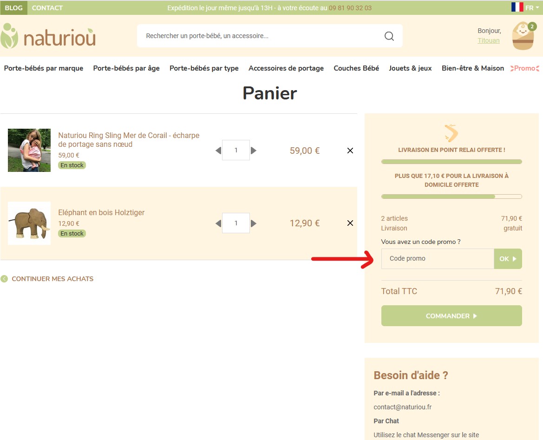The width and height of the screenshot is (543, 440).
Task: Click Ring Sling line total 59,00 €
Action: (305, 151)
